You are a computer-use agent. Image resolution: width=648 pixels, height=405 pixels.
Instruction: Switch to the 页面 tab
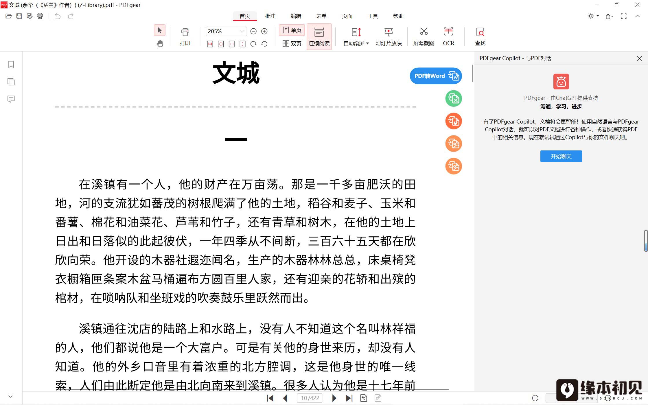[x=347, y=16]
